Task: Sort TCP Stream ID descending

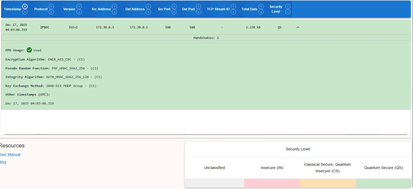Action: (x=233, y=12)
